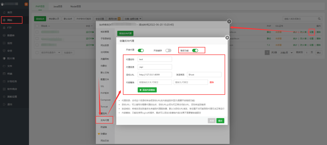This screenshot has height=145, width=327.
Task: Select the 防火墙 firewall sidebar icon
Action: (x=4, y=58)
